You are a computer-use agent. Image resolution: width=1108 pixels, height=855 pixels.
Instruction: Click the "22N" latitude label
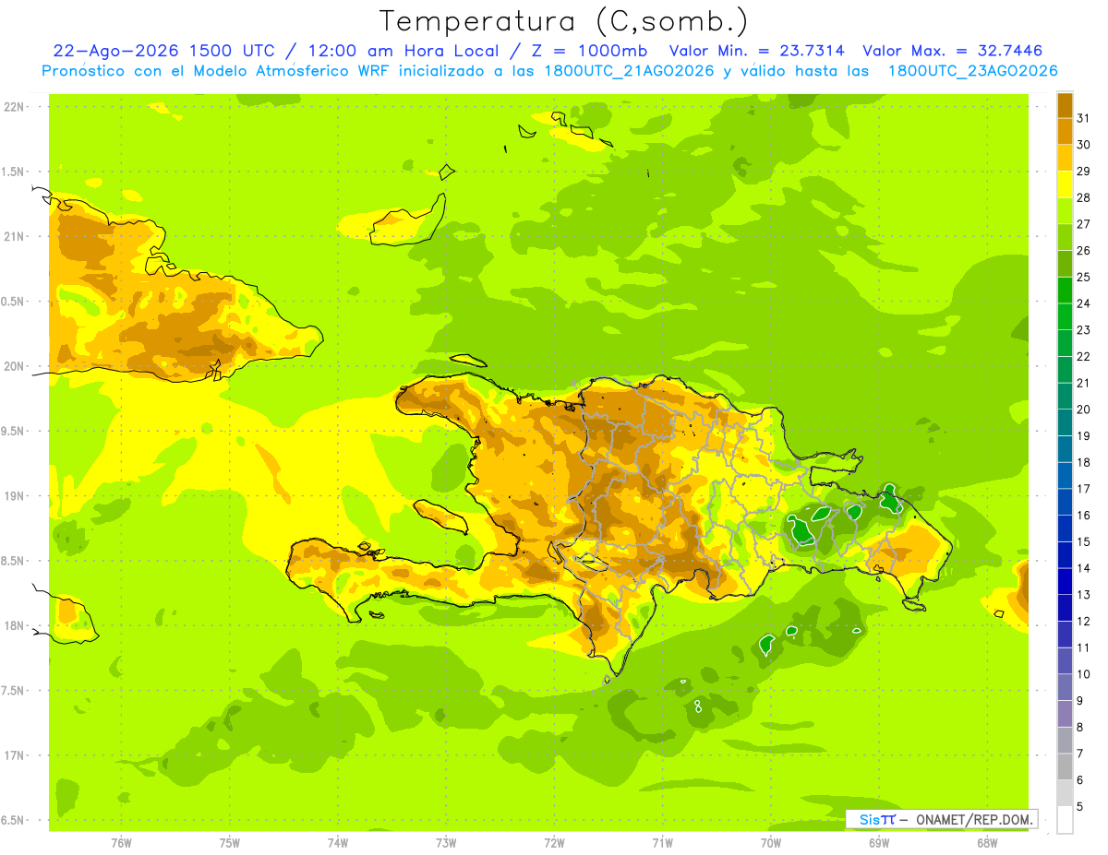[13, 107]
